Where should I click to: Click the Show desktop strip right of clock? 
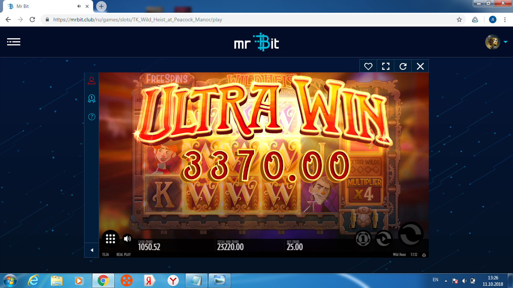coord(510,281)
